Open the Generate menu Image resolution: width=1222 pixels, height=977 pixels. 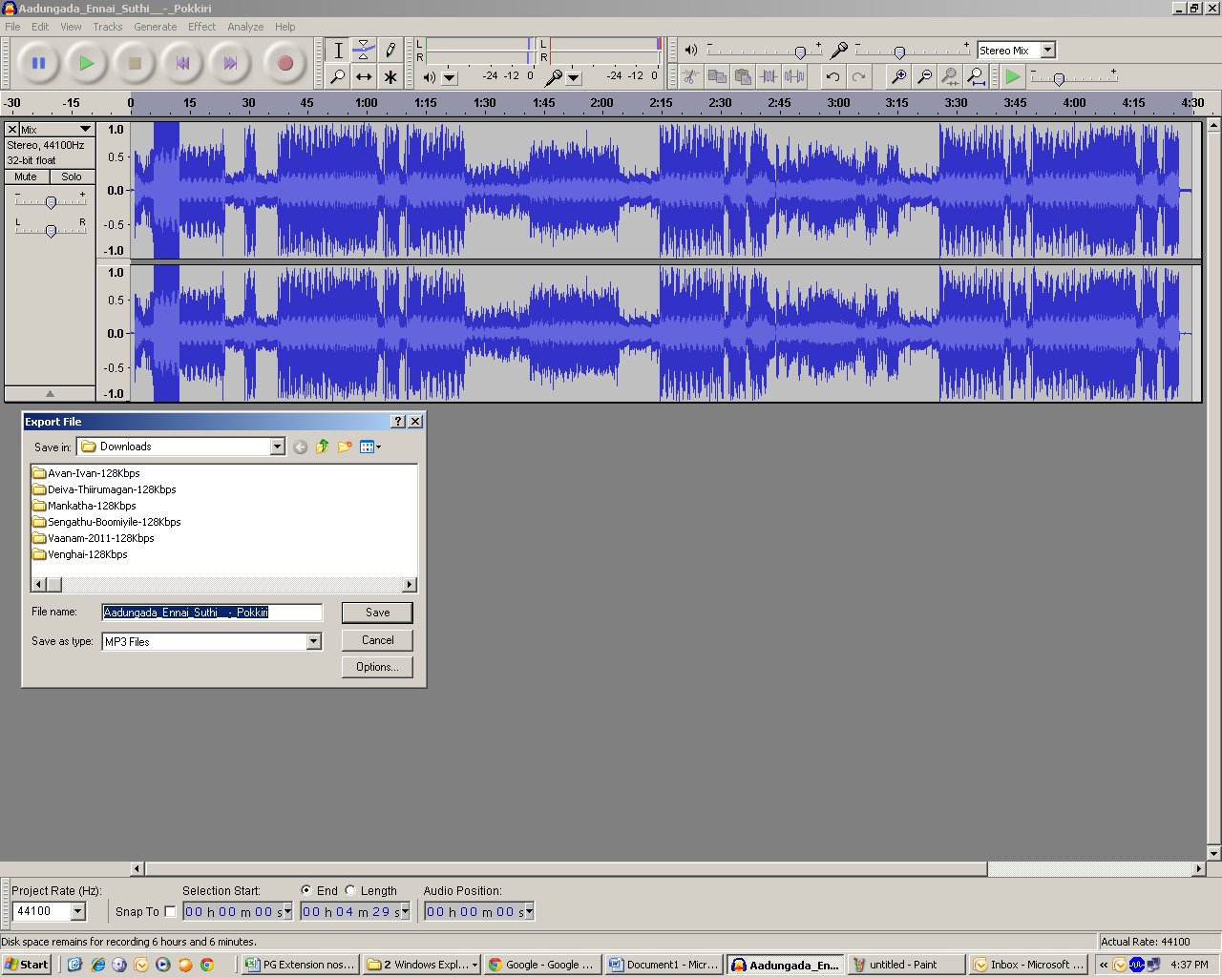155,27
